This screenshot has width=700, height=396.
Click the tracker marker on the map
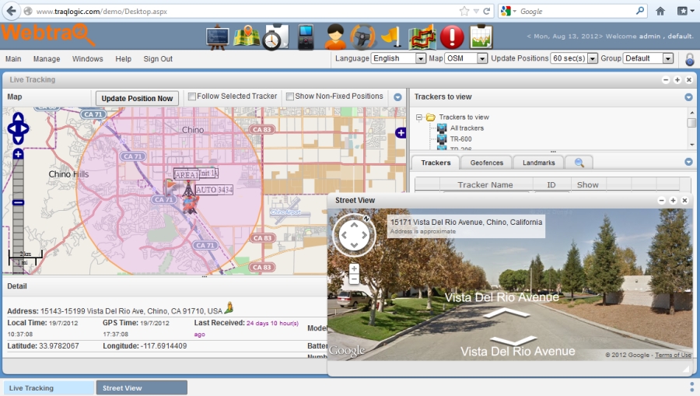pos(190,203)
